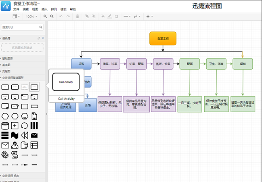Select the purple 切菜、配菜 node
The width and height of the screenshot is (262, 182).
coord(136,64)
